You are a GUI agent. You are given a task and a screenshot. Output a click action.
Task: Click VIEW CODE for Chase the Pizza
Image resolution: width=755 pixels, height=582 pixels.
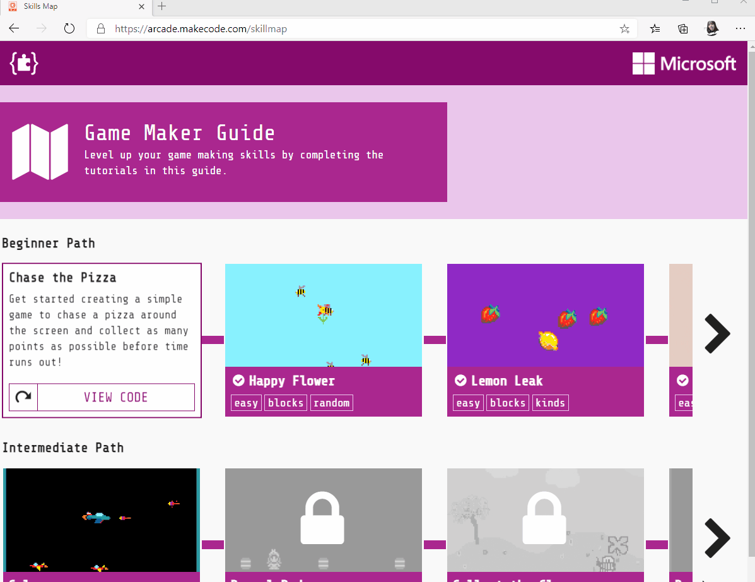tap(115, 397)
